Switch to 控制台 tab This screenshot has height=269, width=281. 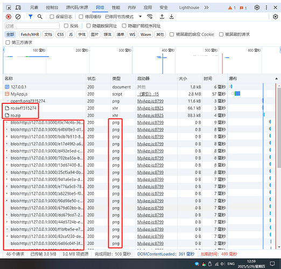pyautogui.click(x=52, y=8)
